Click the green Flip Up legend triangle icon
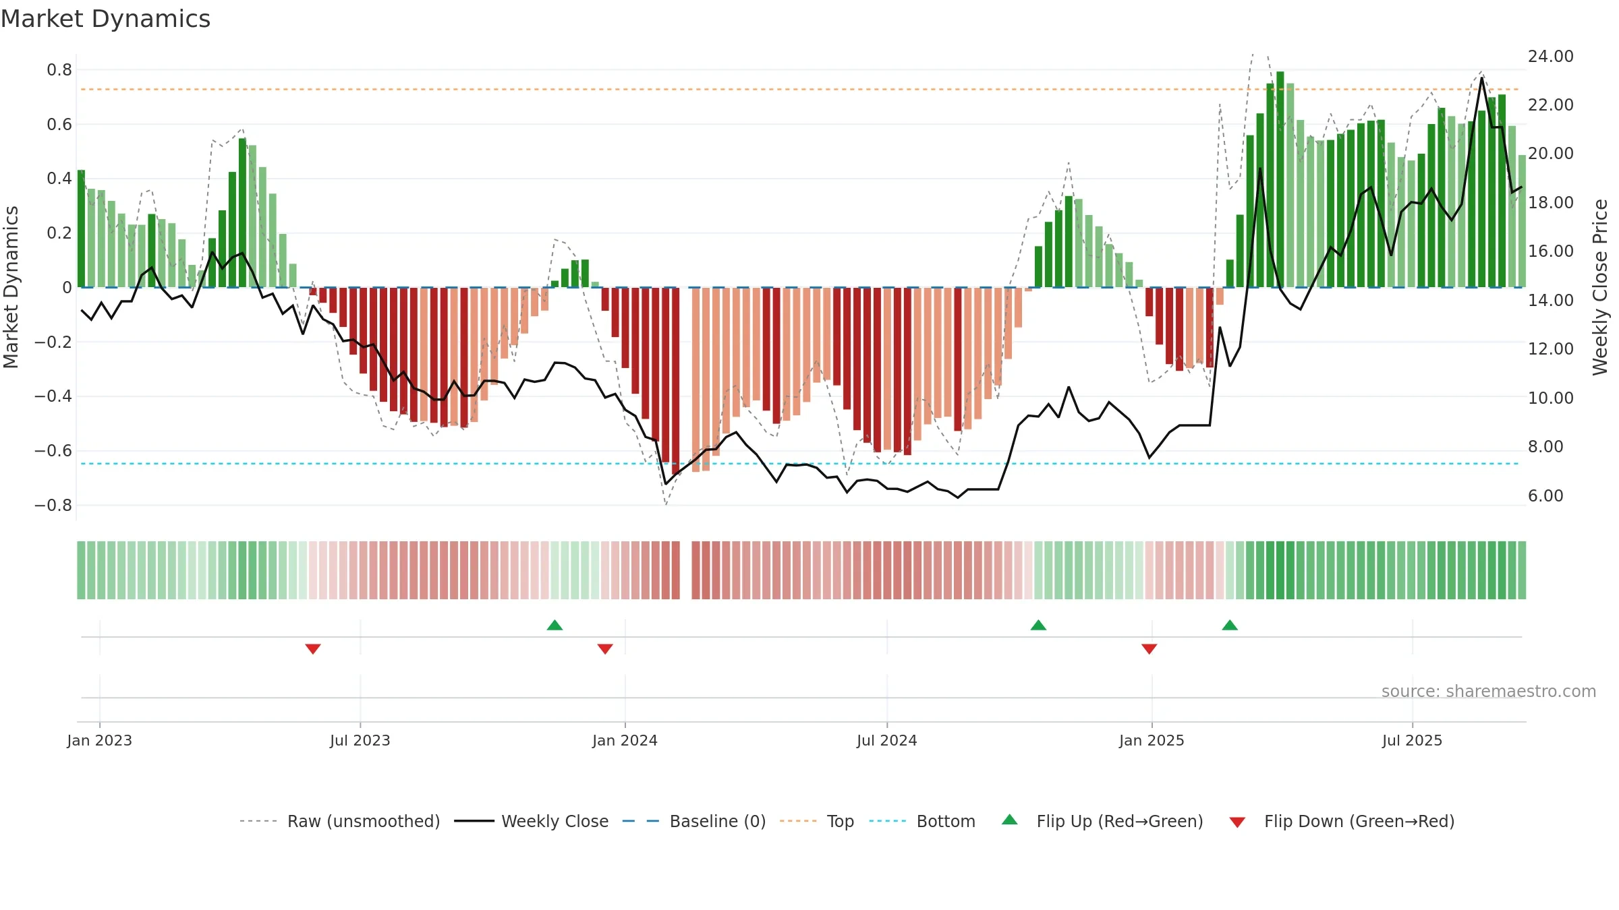Screen dimensions: 1619x910 (1010, 820)
